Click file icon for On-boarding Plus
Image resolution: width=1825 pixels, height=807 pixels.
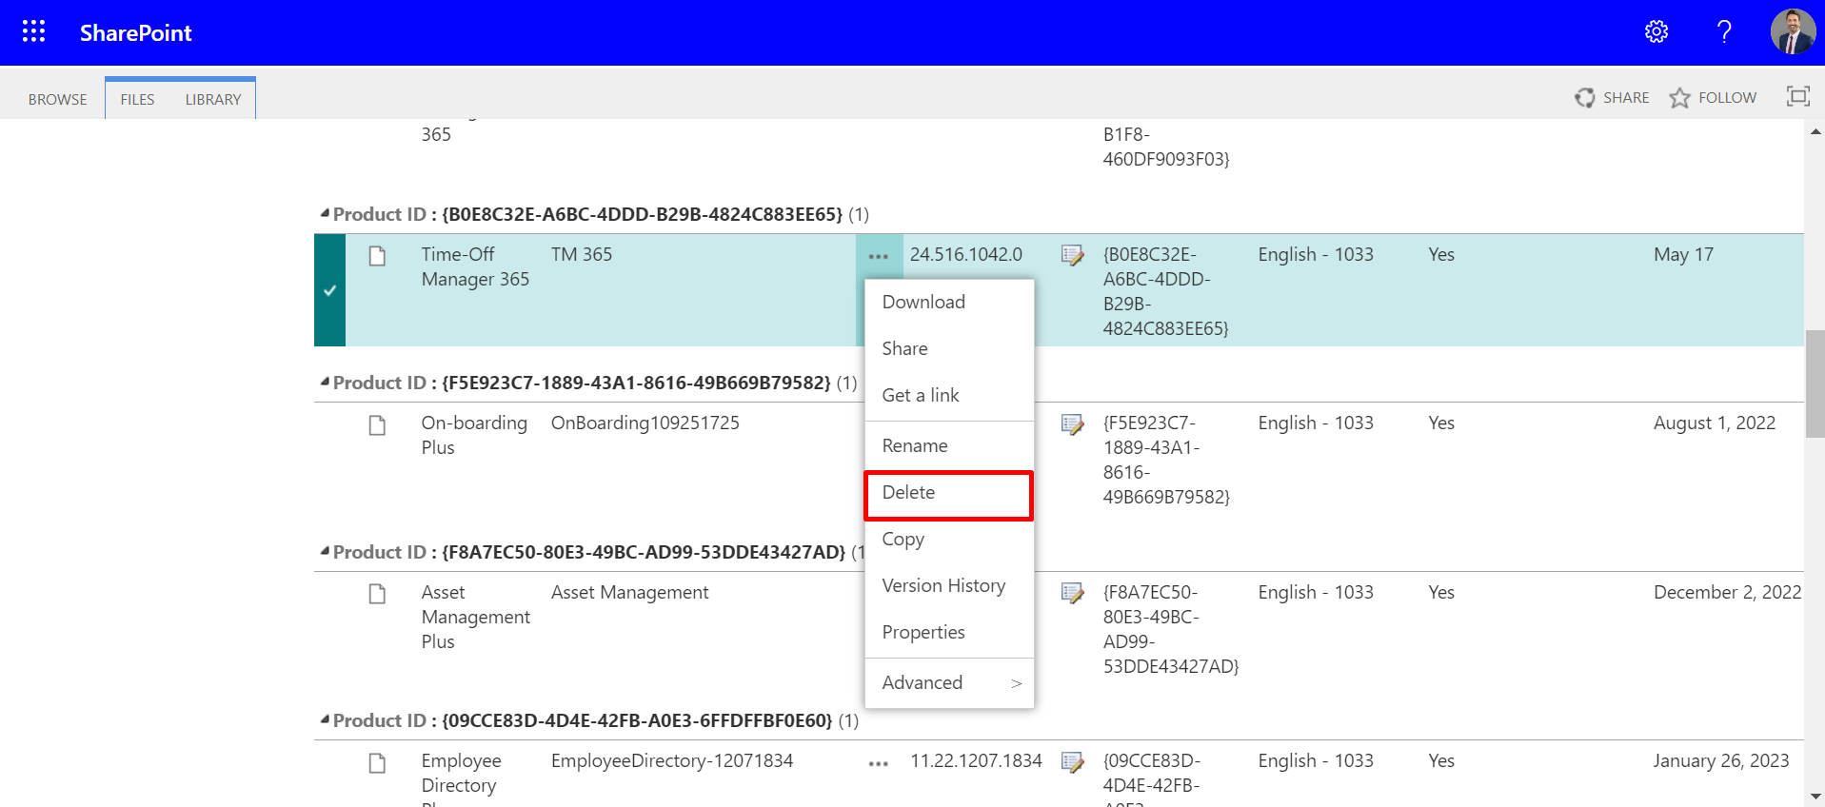[377, 424]
